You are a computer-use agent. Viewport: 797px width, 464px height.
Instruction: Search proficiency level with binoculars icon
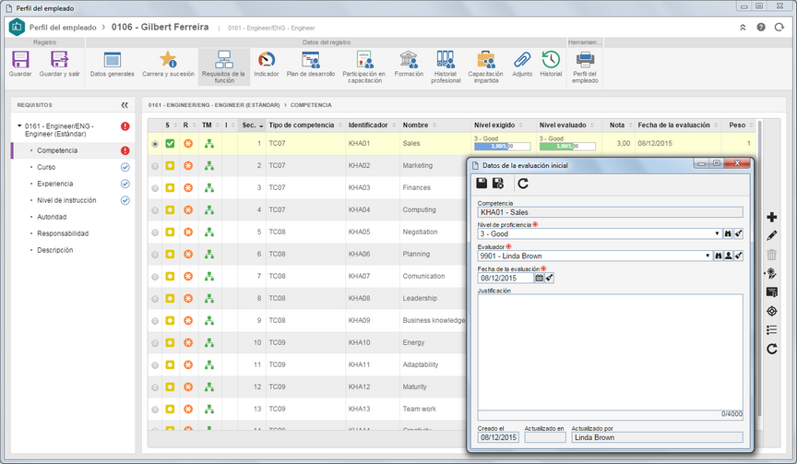click(728, 233)
